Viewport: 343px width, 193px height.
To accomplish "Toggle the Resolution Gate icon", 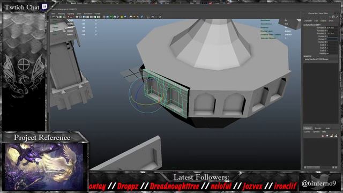I will [84, 17].
